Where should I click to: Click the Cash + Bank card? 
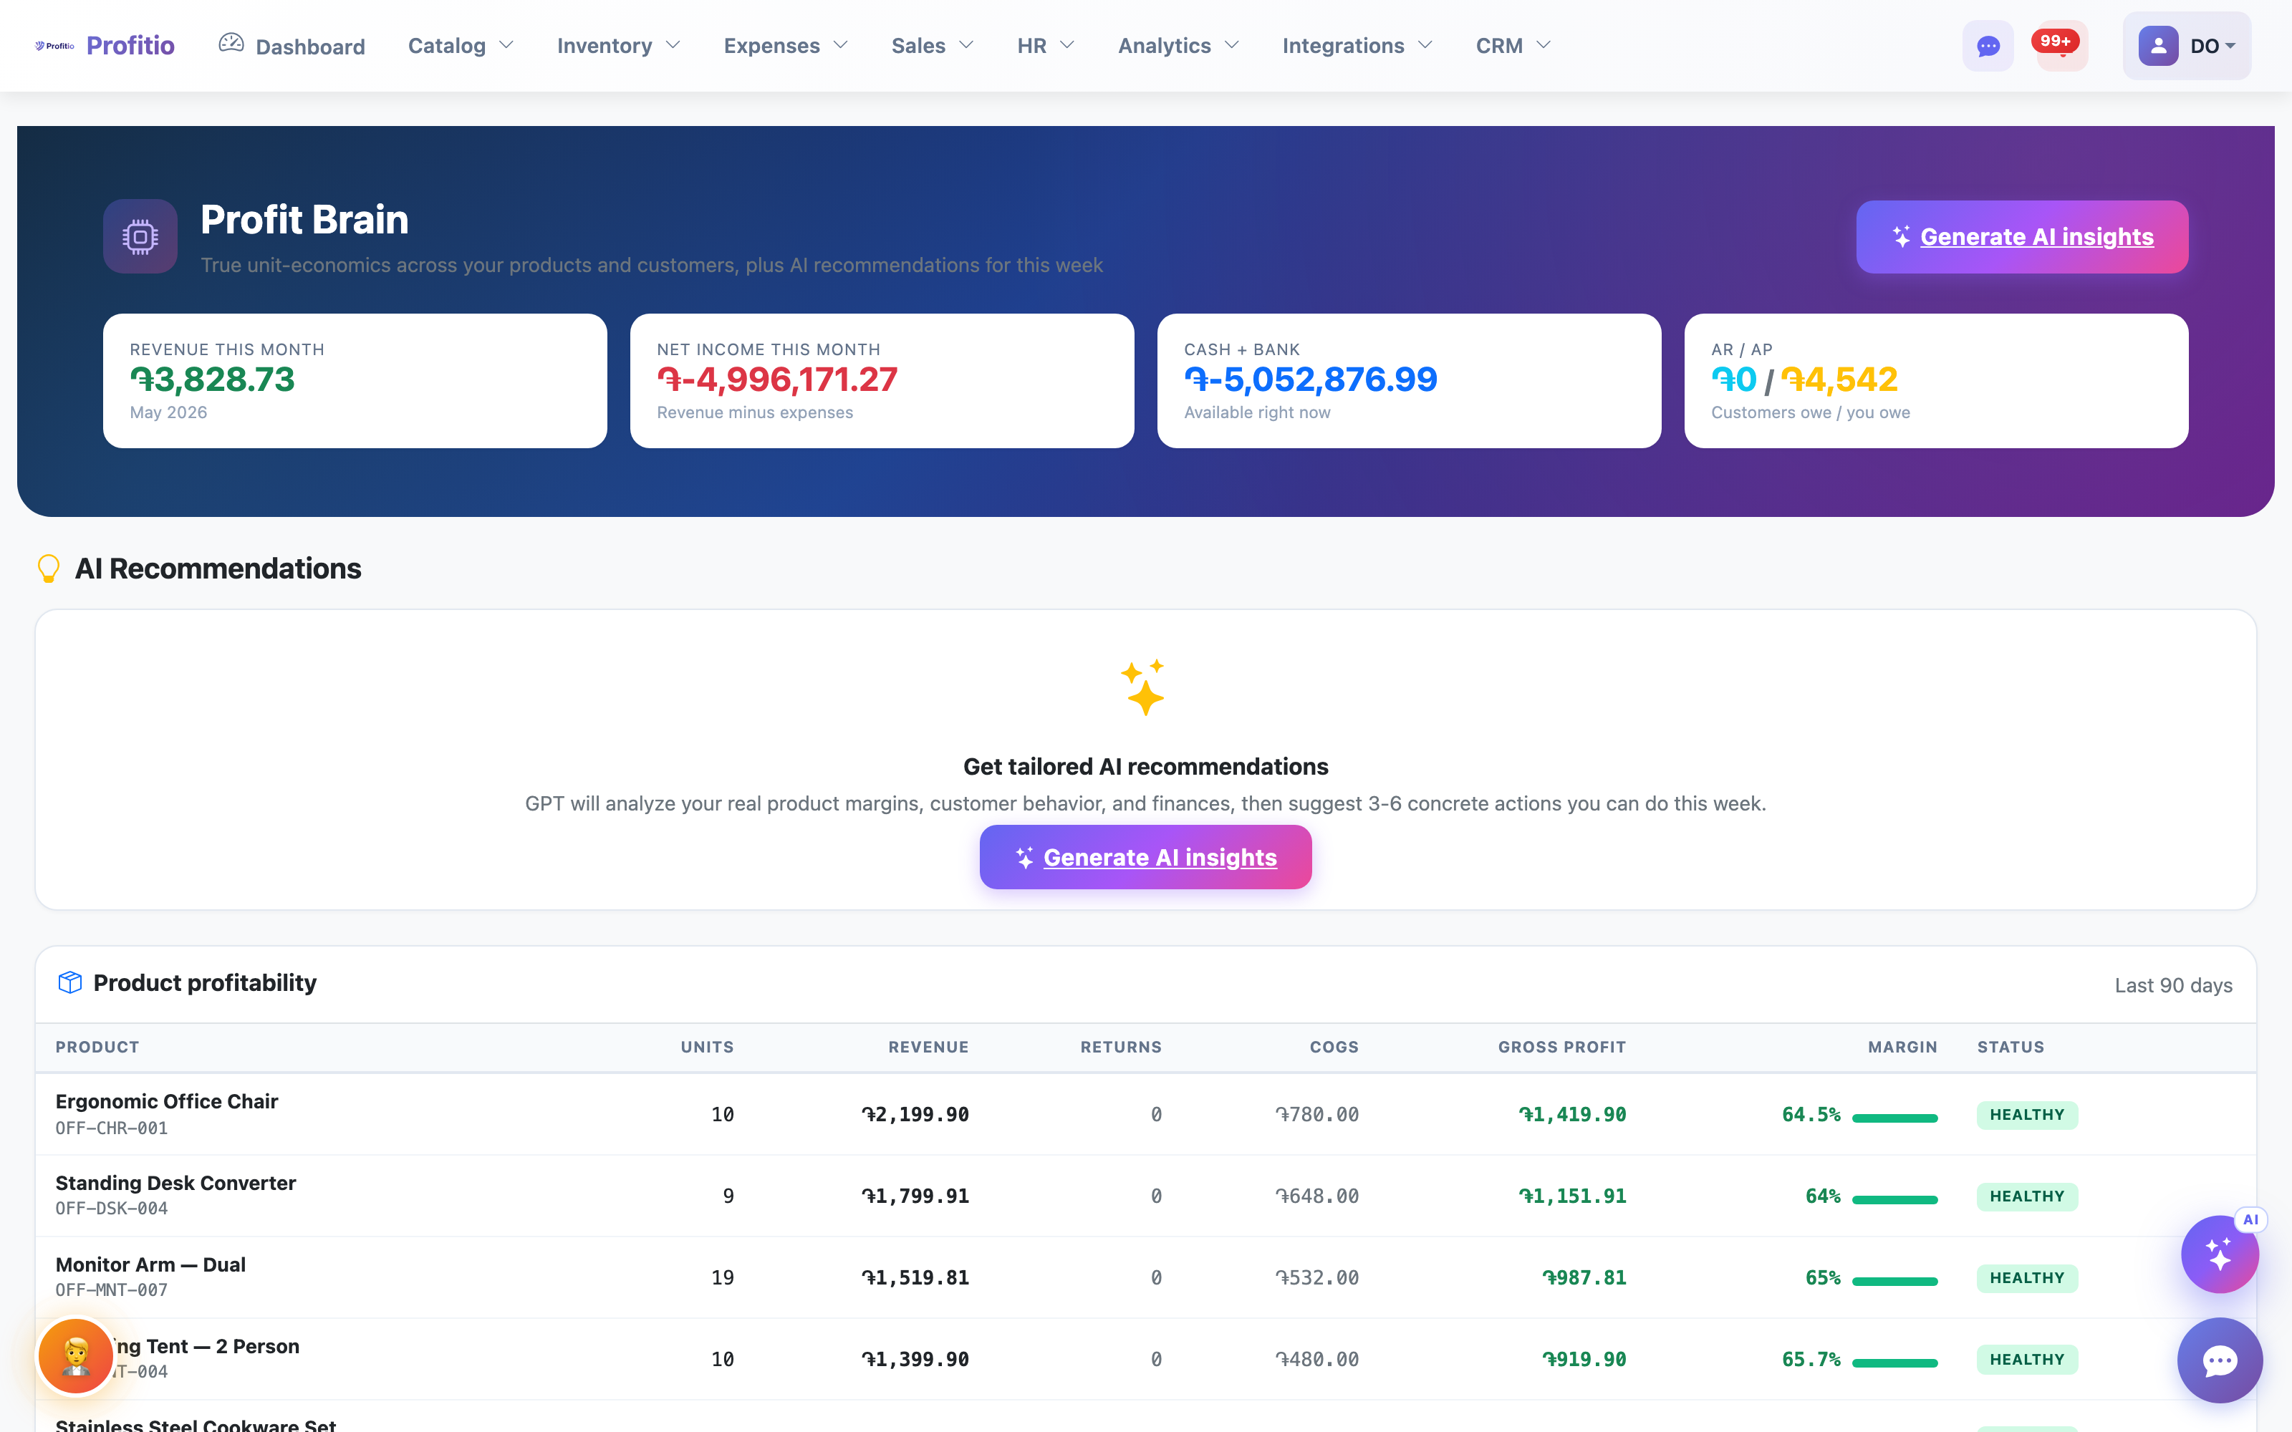[x=1408, y=381]
